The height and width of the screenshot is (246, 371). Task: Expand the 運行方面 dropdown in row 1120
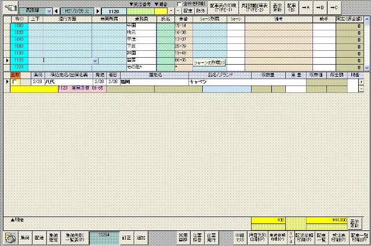[x=94, y=60]
